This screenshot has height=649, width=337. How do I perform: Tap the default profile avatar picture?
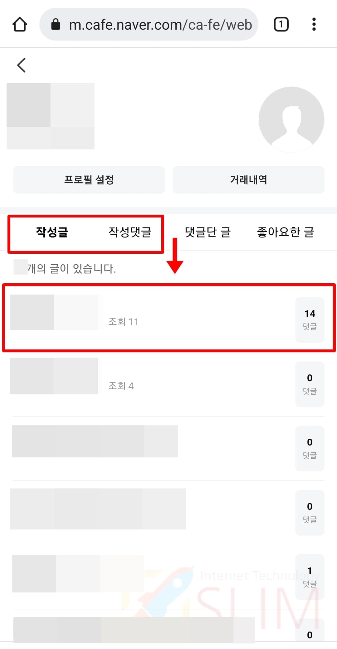coord(291,120)
